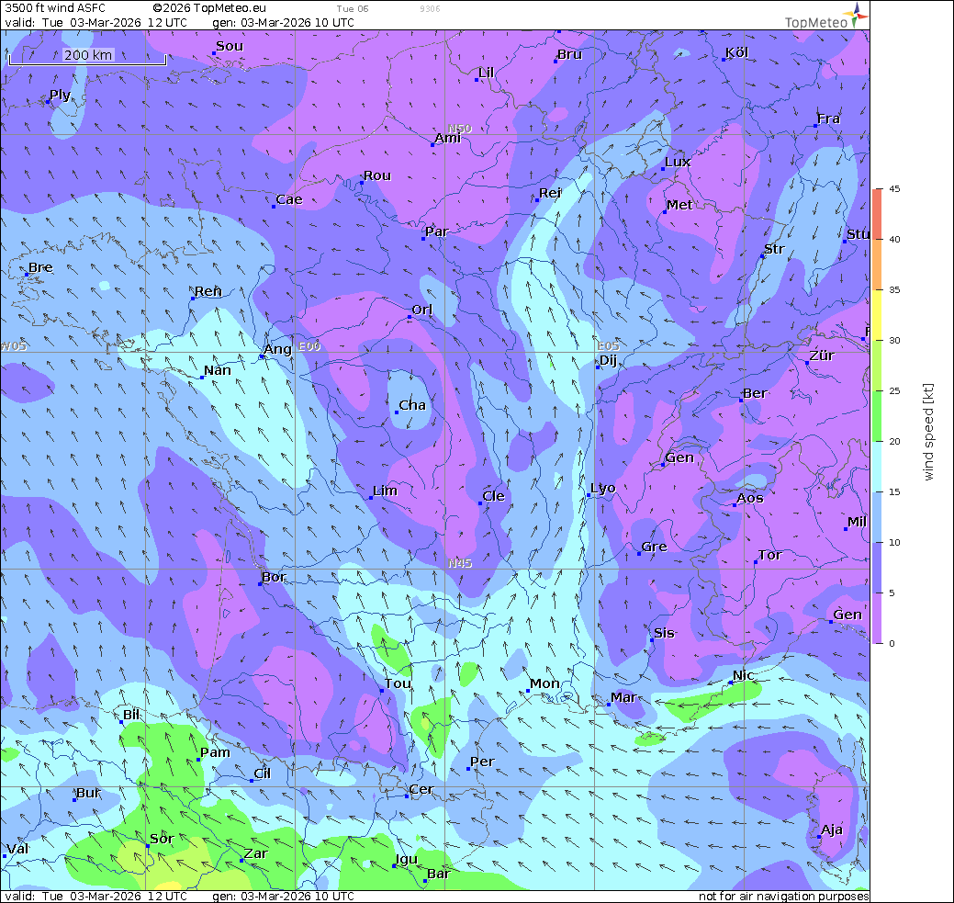This screenshot has height=903, width=954.
Task: Select the Nantes (Nan) city marker
Action: click(202, 377)
